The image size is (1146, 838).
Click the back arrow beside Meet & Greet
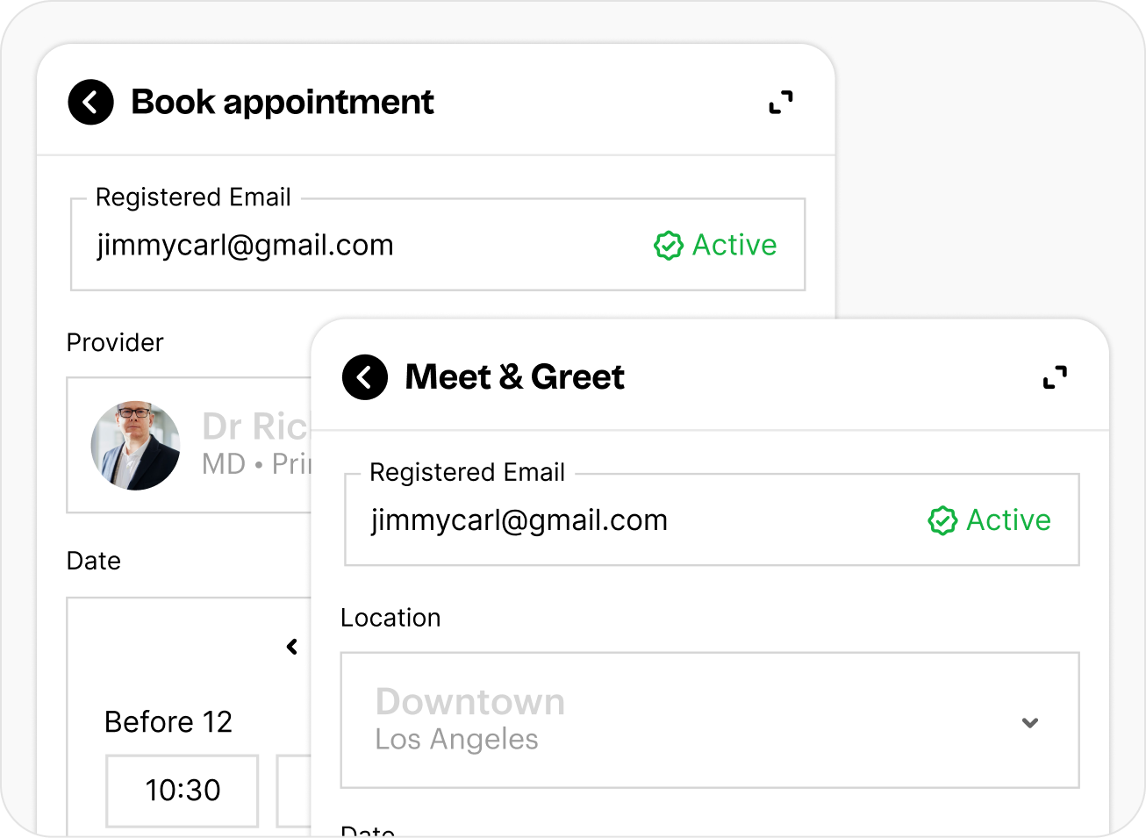[x=365, y=377]
